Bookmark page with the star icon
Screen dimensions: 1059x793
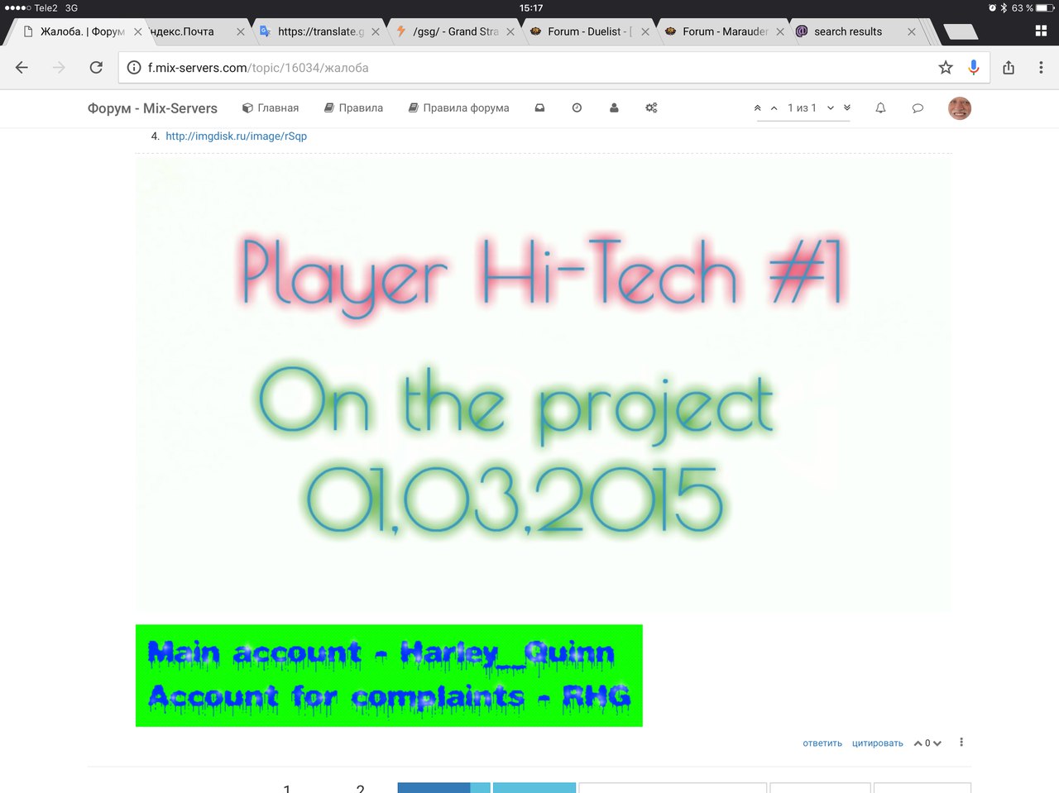(x=946, y=68)
